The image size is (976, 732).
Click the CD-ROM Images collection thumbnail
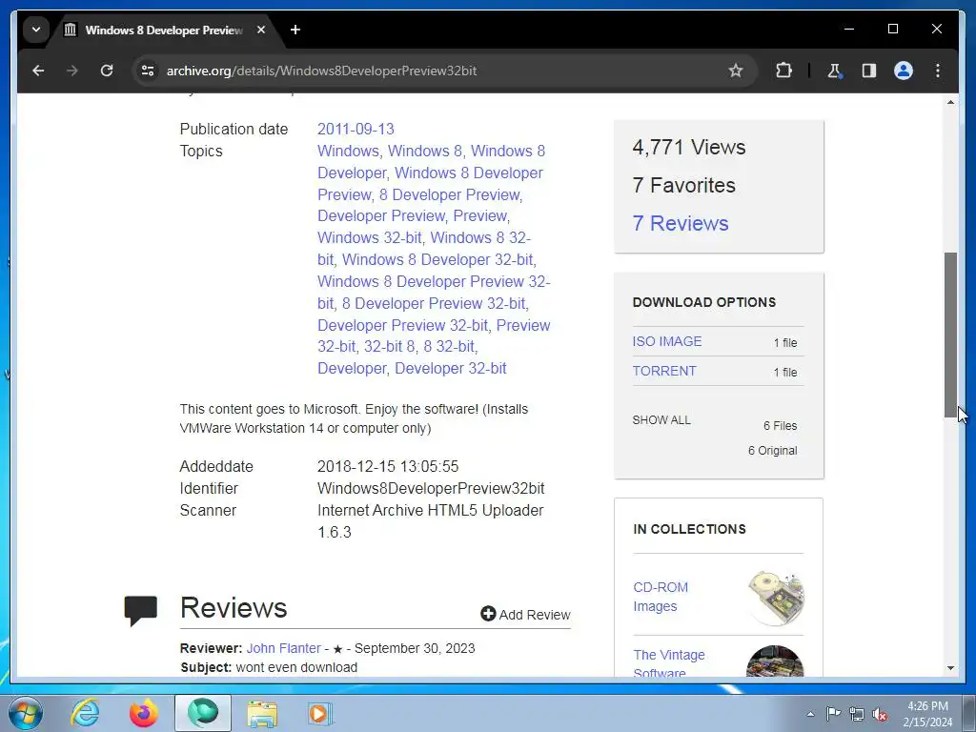tap(775, 597)
